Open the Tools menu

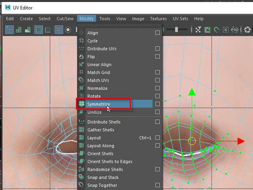click(105, 19)
